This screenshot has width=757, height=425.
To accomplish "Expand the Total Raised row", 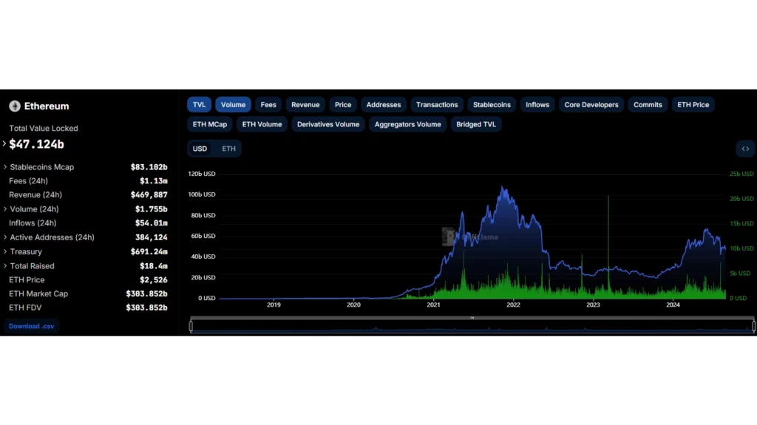I will coord(5,266).
